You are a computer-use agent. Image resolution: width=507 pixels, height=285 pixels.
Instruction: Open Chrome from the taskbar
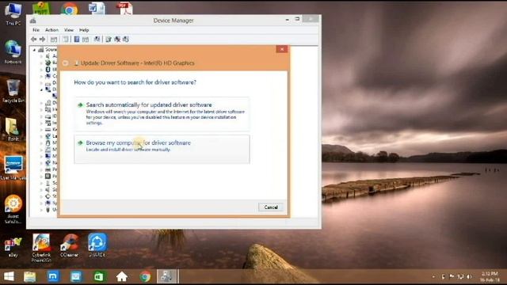click(x=145, y=276)
